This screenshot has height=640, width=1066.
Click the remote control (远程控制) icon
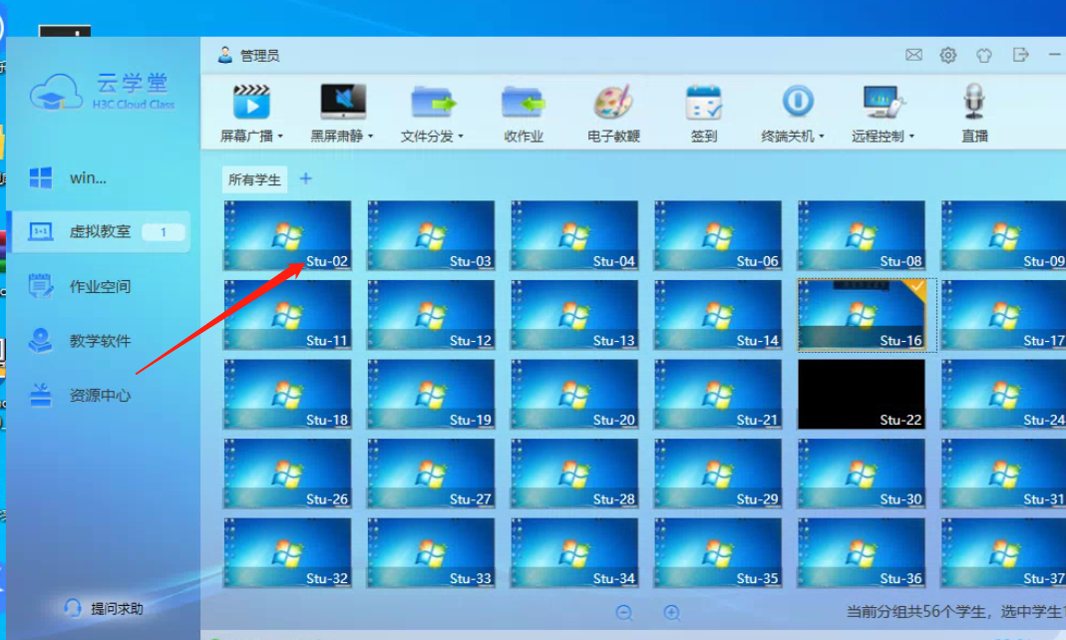(884, 102)
